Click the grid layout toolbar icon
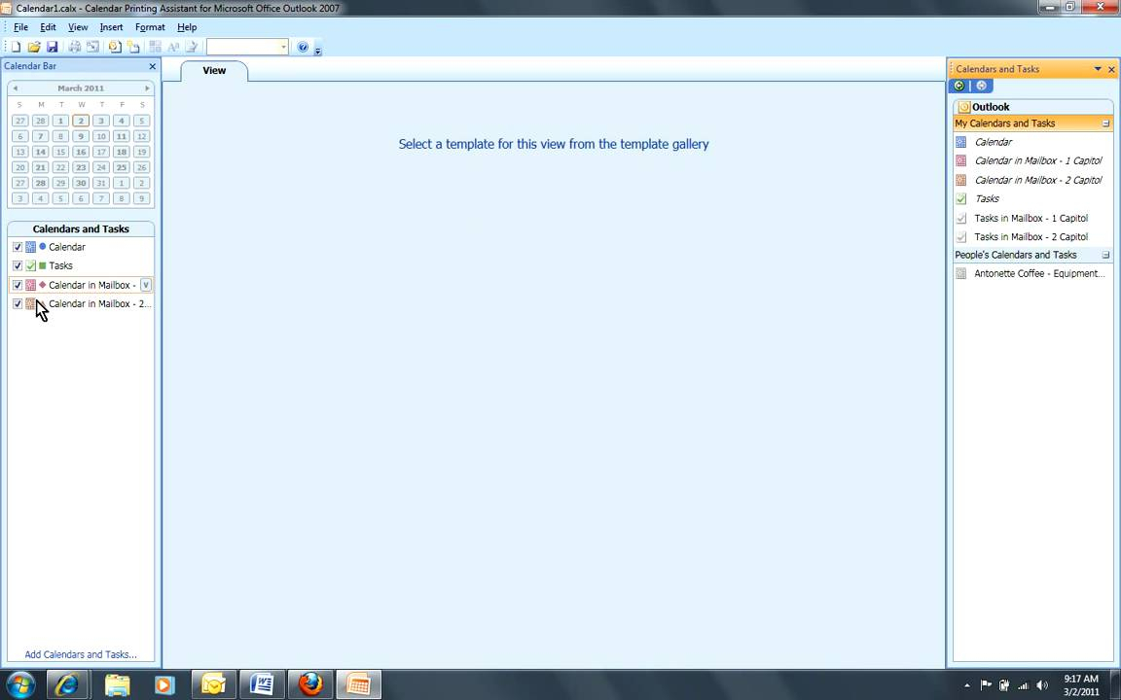This screenshot has width=1121, height=700. 155,47
